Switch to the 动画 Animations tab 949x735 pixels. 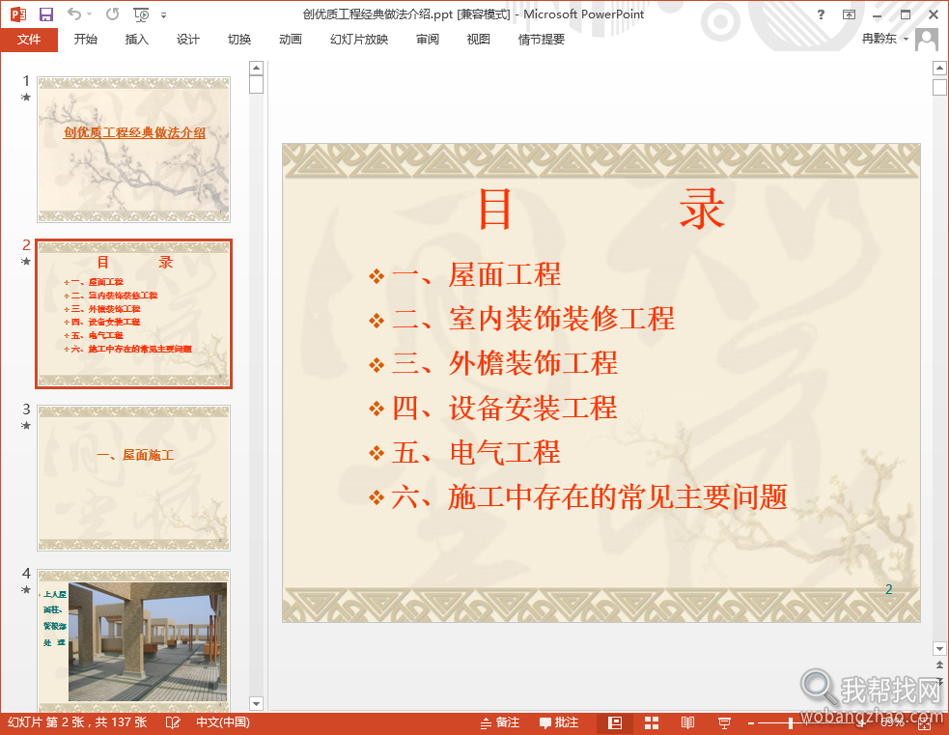[x=291, y=40]
